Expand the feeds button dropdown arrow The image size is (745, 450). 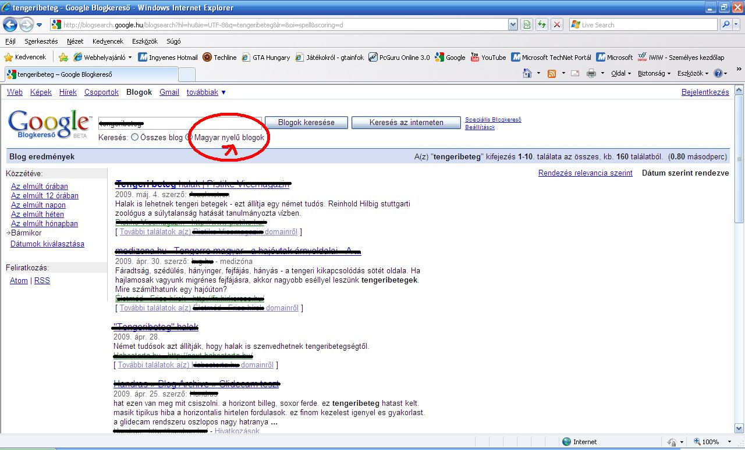pos(563,73)
